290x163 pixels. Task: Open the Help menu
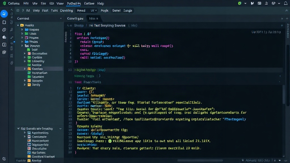101,3
